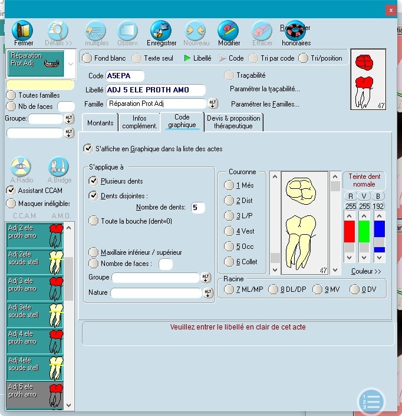
Task: Open the A.Radio assistant icon
Action: [x=22, y=167]
